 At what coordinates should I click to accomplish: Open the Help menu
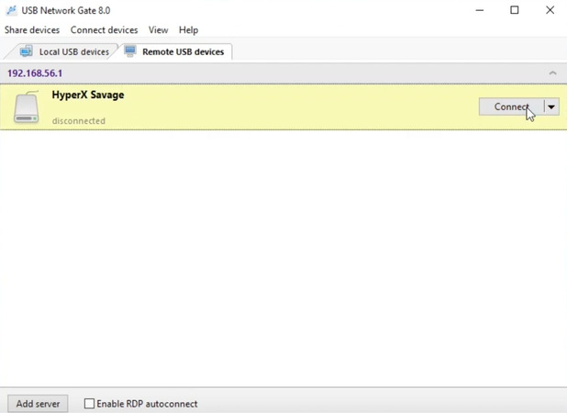point(188,30)
